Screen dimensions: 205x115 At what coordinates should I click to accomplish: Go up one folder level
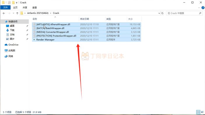coord(17,13)
